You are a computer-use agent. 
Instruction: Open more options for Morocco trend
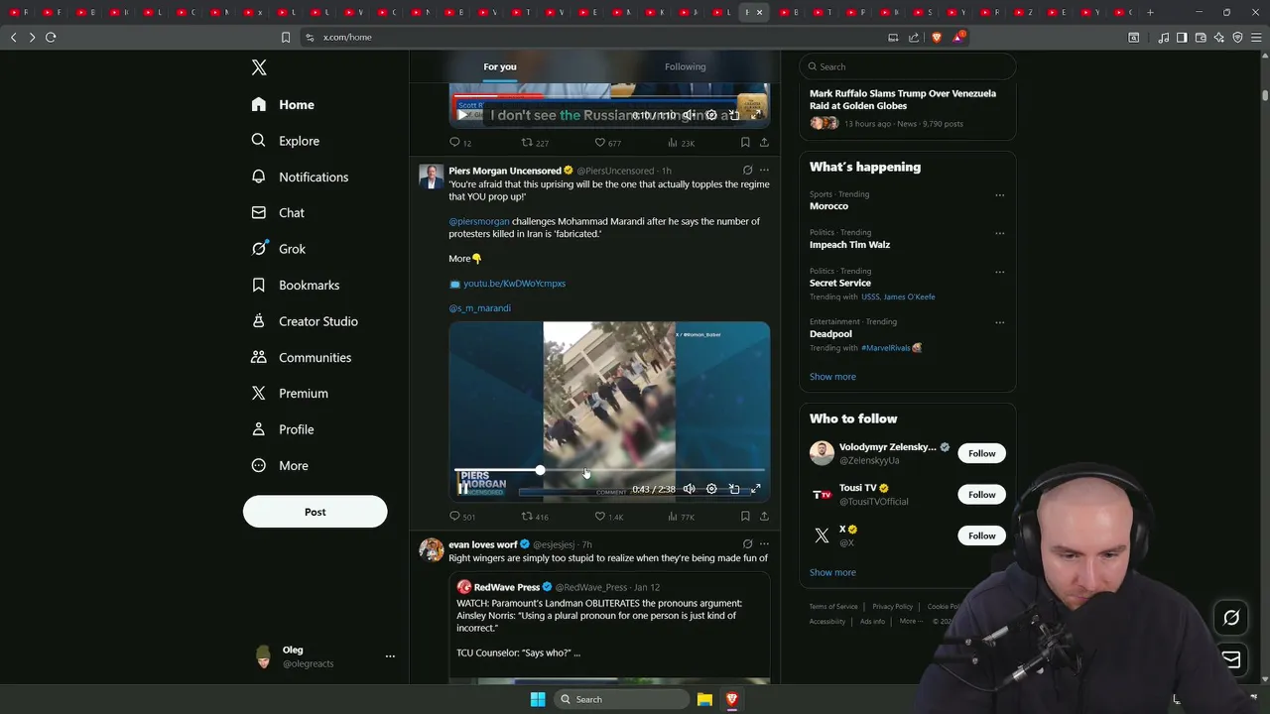(999, 195)
